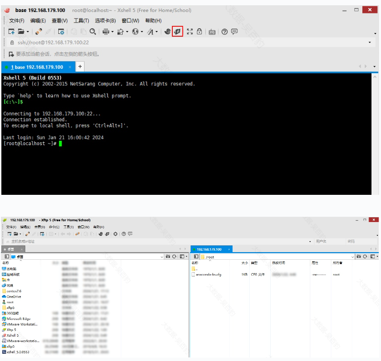
Task: Expand the Xshell address bar dropdown arrow
Action: click(370, 42)
